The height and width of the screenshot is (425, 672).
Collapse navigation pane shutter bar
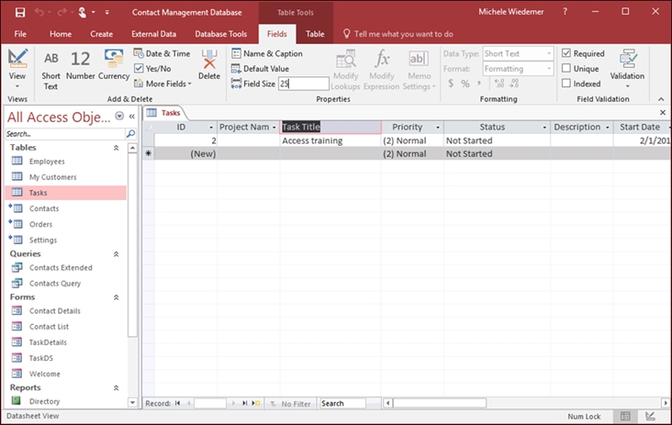click(x=132, y=116)
